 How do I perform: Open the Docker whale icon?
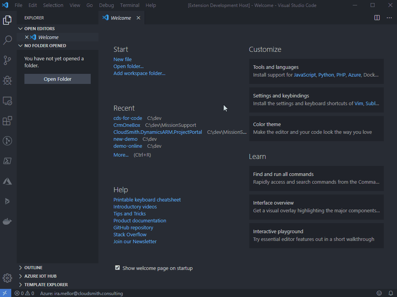pos(7,222)
